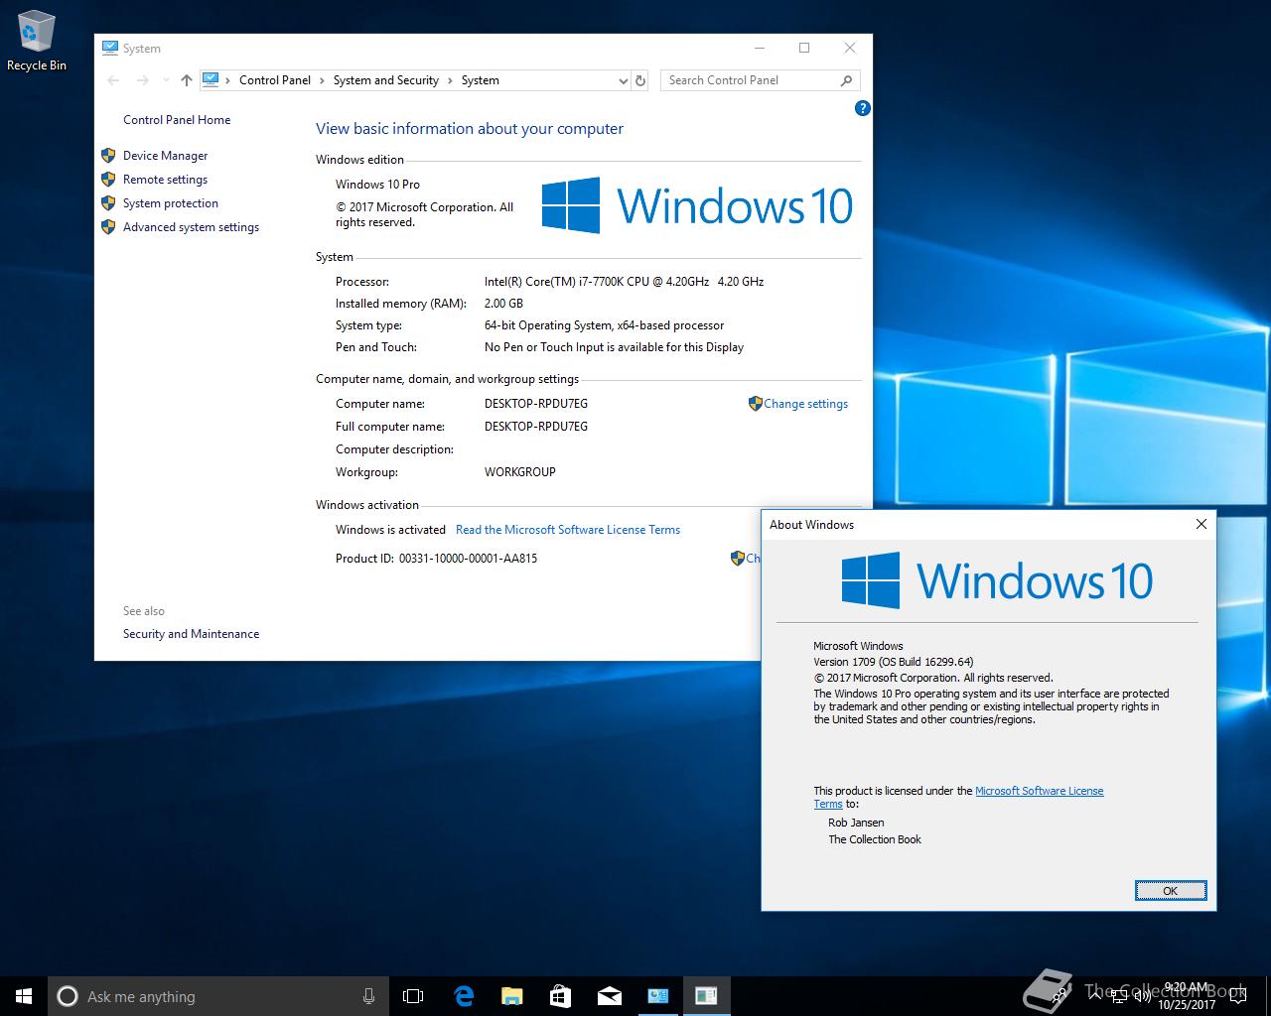Show hidden system tray icons
This screenshot has width=1271, height=1016.
click(x=1094, y=995)
